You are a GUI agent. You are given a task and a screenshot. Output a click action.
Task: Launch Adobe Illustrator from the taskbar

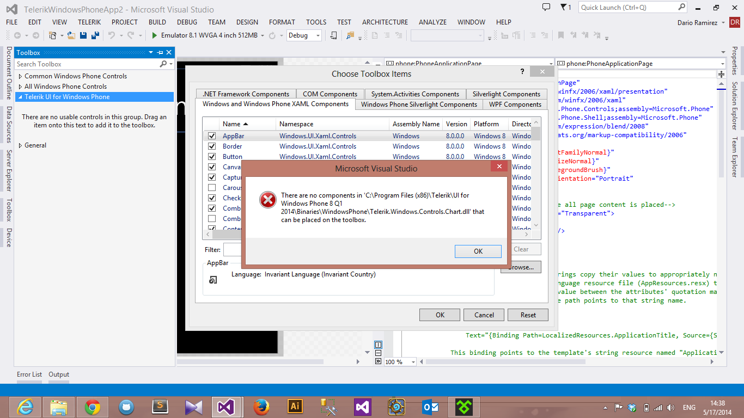(x=295, y=407)
